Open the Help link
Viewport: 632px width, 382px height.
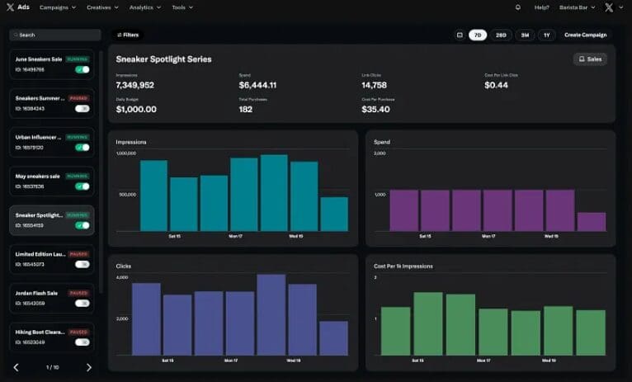(541, 7)
